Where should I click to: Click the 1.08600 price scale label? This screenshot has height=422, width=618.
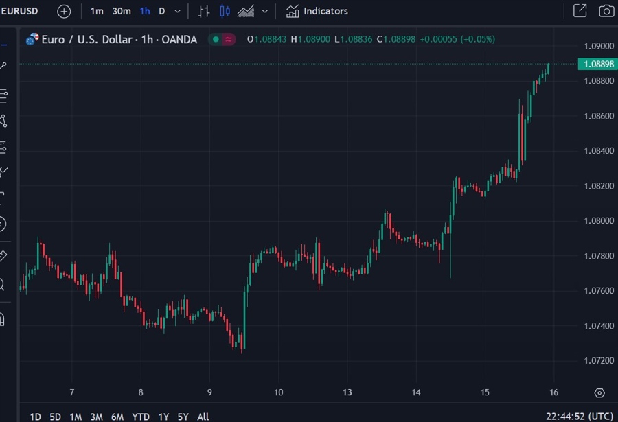[x=599, y=116]
